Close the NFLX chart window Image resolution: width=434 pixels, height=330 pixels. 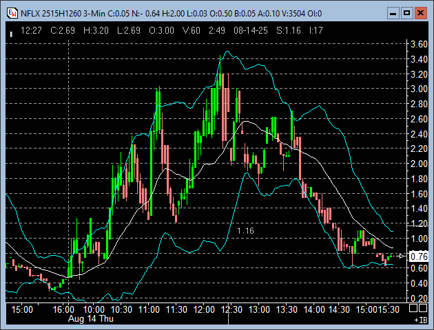tap(420, 13)
